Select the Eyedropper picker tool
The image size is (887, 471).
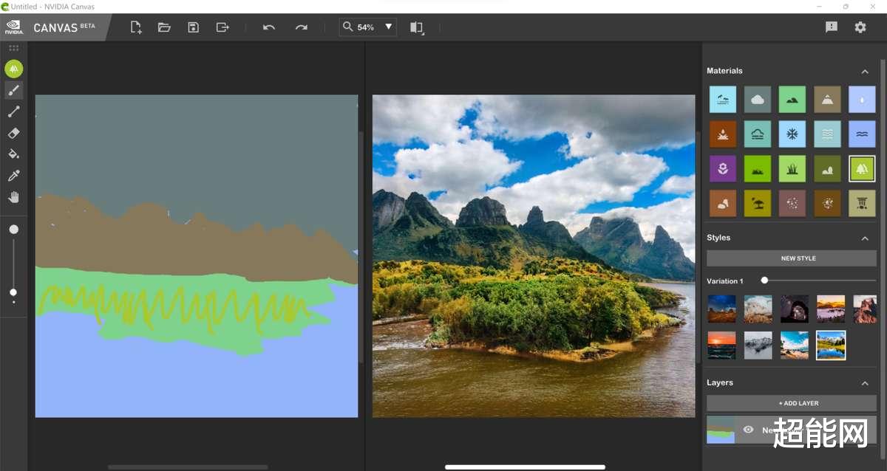point(13,176)
